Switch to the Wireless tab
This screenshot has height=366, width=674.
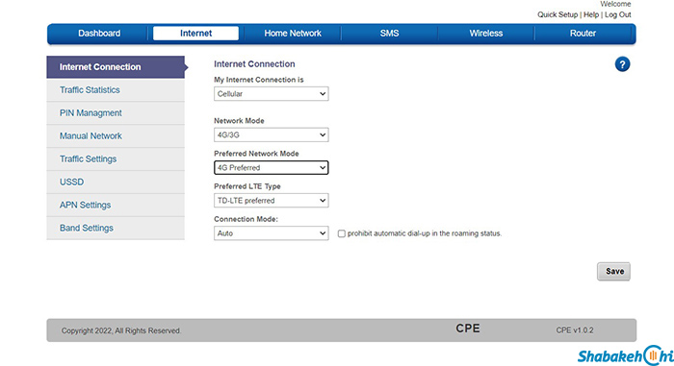[x=486, y=34]
